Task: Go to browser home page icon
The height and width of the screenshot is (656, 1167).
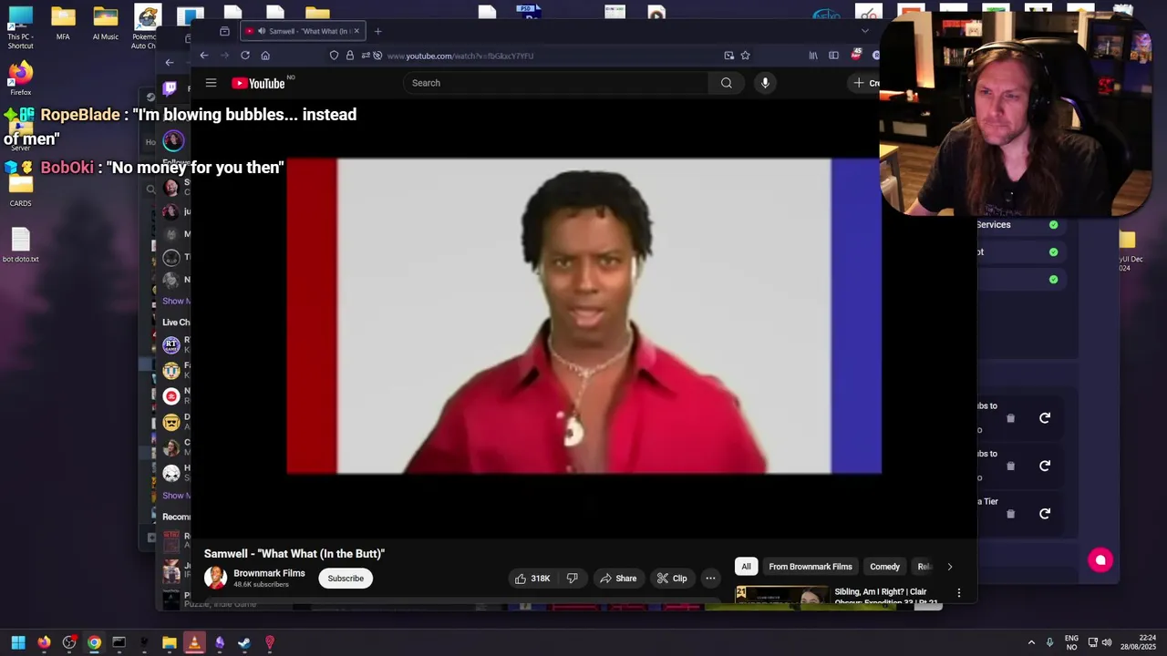Action: coord(265,56)
